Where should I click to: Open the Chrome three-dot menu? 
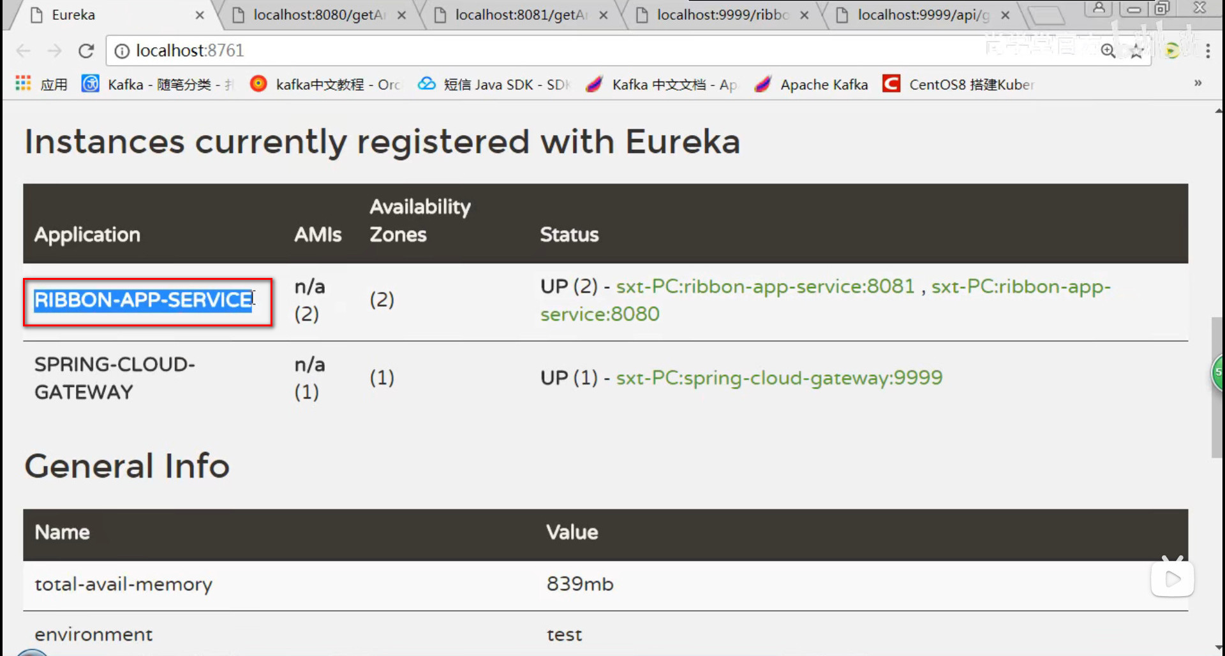tap(1208, 51)
